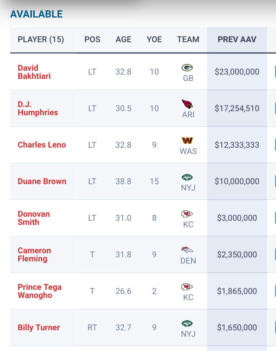
Task: Click the Jets logo in Duane Brown's row
Action: pyautogui.click(x=187, y=177)
